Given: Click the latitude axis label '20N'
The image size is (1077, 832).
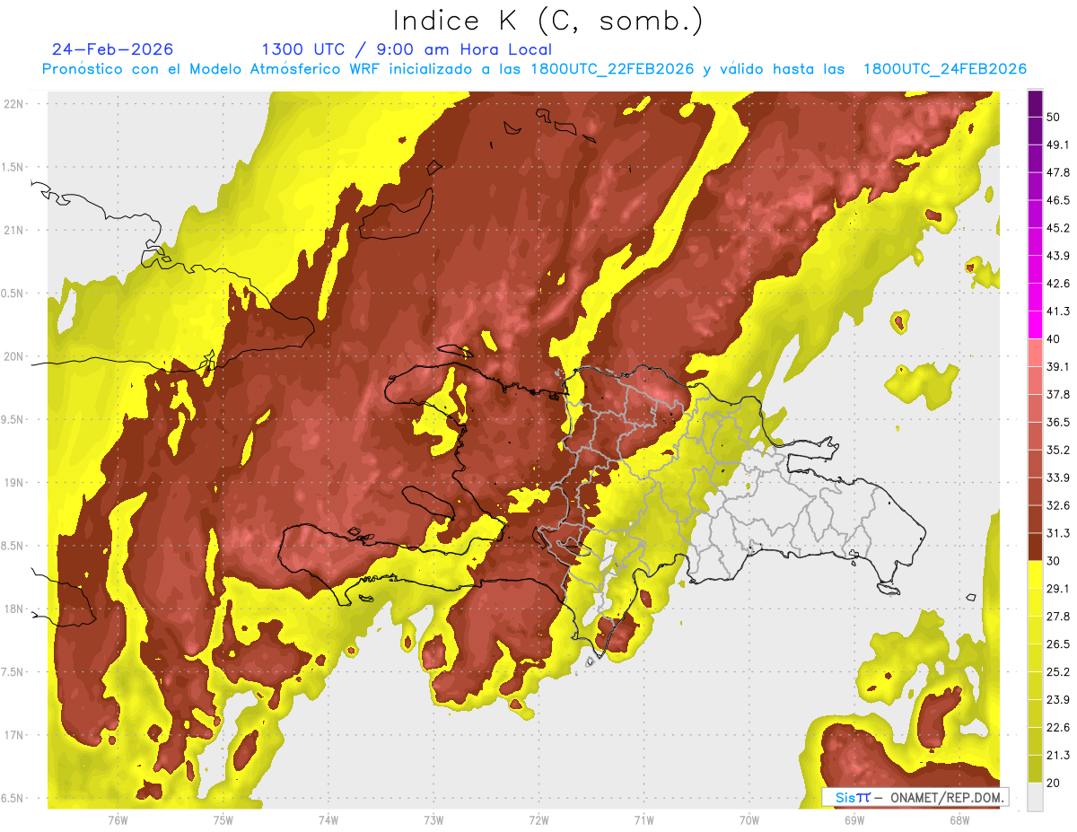Looking at the screenshot, I should point(13,356).
